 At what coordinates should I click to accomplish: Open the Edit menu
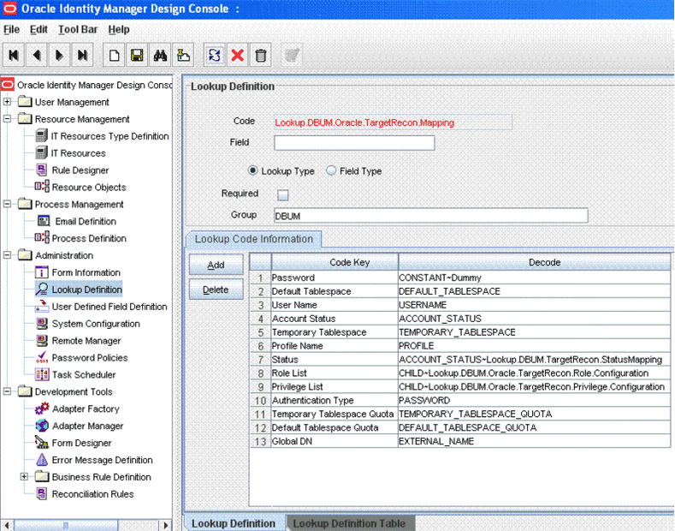38,29
